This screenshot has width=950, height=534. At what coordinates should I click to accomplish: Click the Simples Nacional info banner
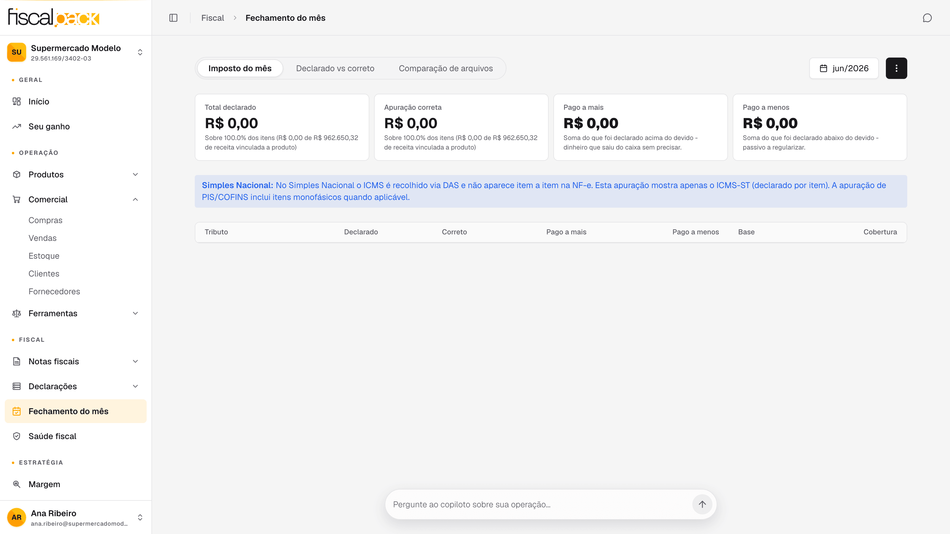[551, 191]
